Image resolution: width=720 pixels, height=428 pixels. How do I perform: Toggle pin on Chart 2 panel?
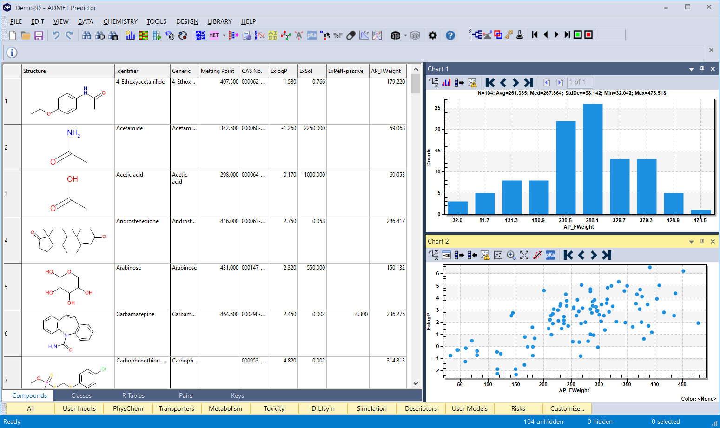tap(702, 241)
